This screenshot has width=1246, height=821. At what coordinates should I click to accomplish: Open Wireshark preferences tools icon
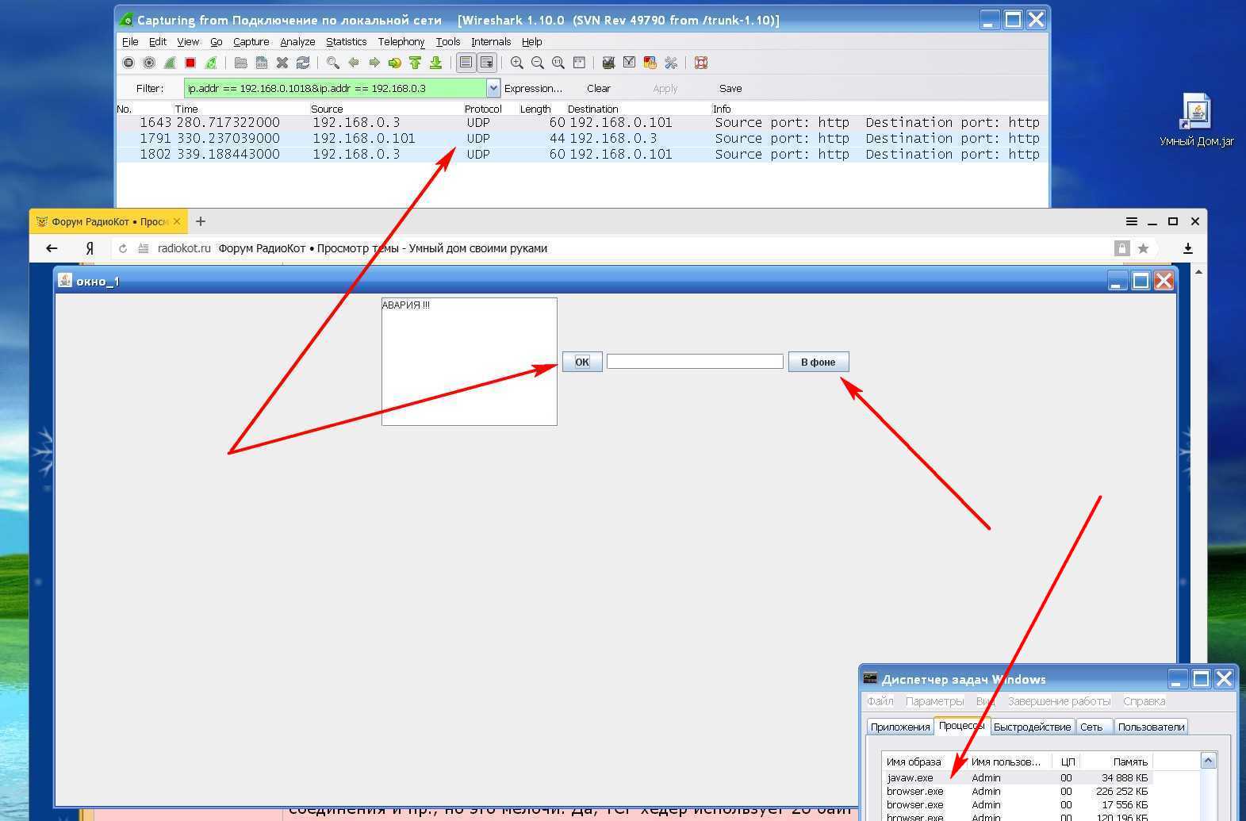point(671,63)
